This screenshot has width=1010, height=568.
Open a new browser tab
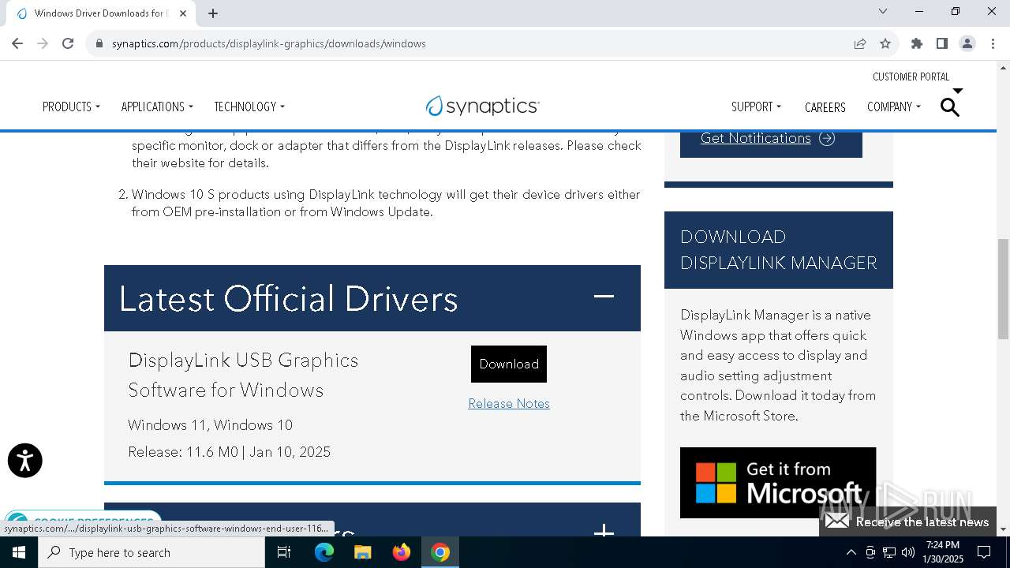click(x=213, y=13)
